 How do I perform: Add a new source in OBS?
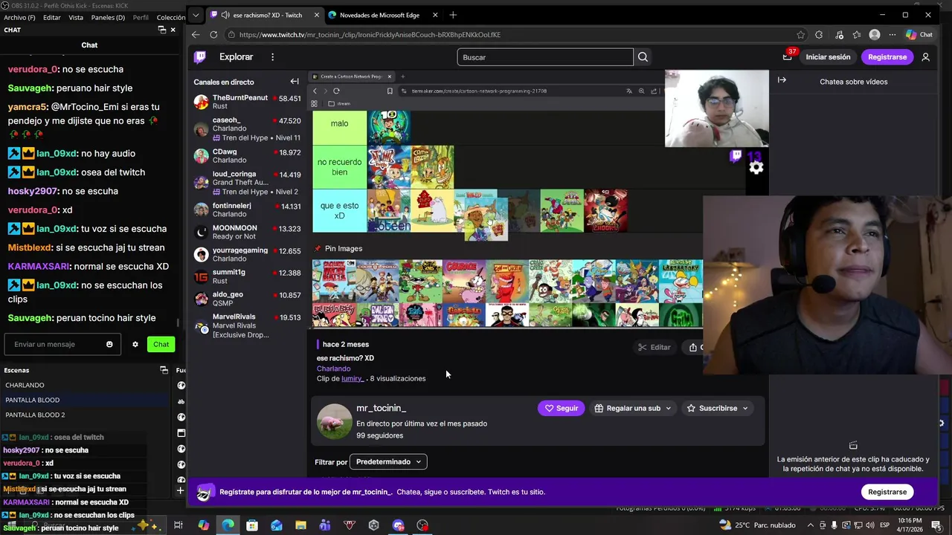[180, 490]
